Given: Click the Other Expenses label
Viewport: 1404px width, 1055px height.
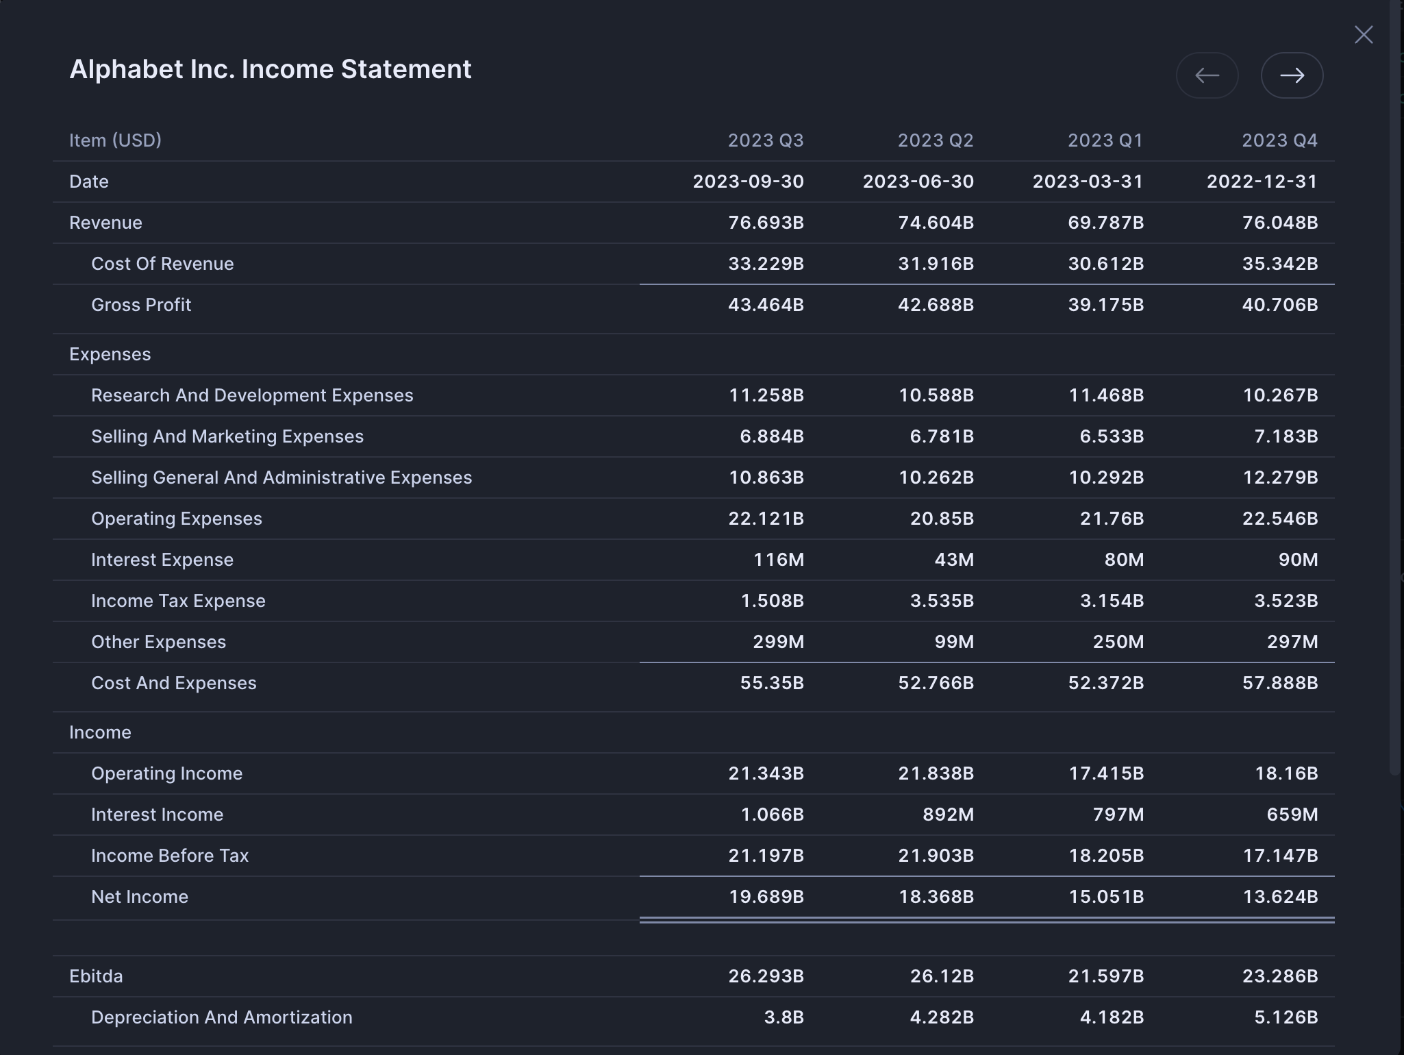Looking at the screenshot, I should (158, 642).
